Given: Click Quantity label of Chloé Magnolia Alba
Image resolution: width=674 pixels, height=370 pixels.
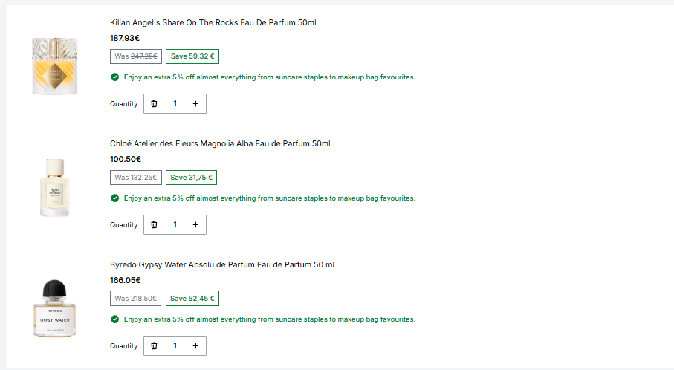Looking at the screenshot, I should click(x=124, y=225).
